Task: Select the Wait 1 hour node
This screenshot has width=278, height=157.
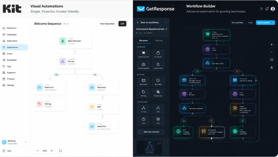Action: pos(216,49)
